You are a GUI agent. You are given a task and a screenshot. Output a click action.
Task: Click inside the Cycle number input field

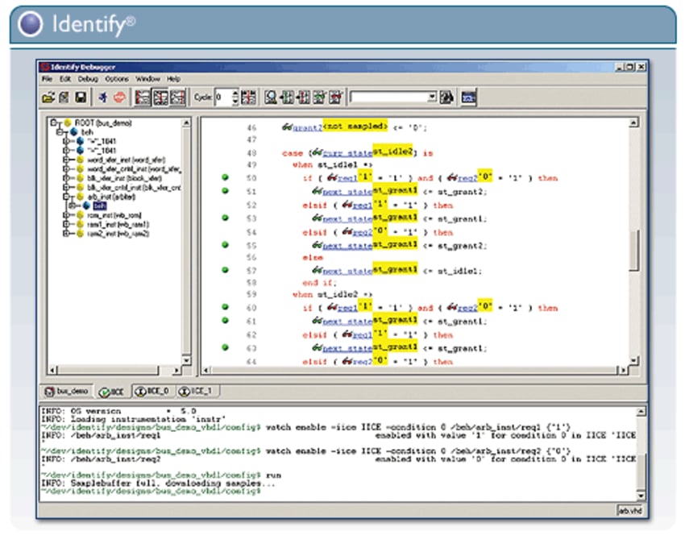222,98
